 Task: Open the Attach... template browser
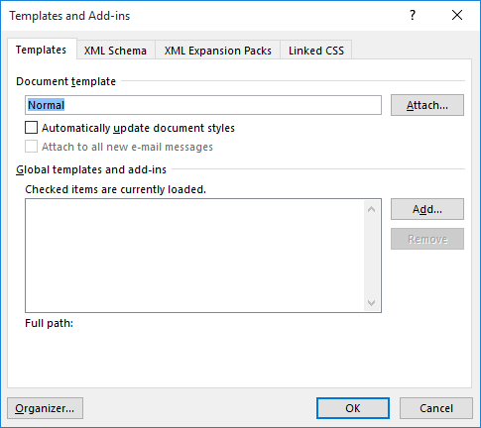point(427,105)
